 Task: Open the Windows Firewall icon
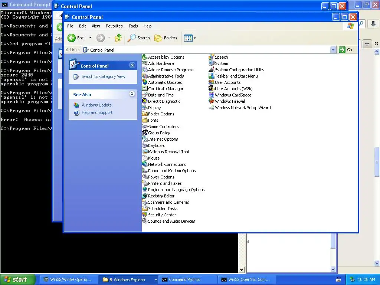(211, 101)
